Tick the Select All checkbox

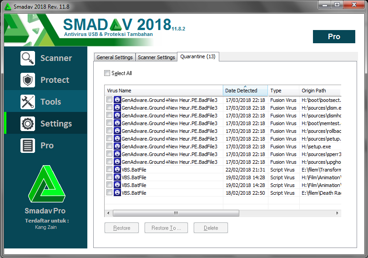(107, 73)
